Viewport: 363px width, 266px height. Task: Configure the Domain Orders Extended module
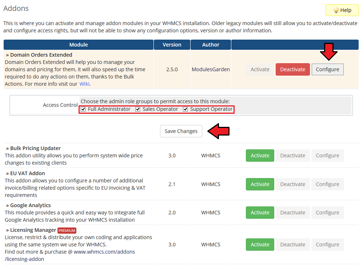(x=327, y=69)
